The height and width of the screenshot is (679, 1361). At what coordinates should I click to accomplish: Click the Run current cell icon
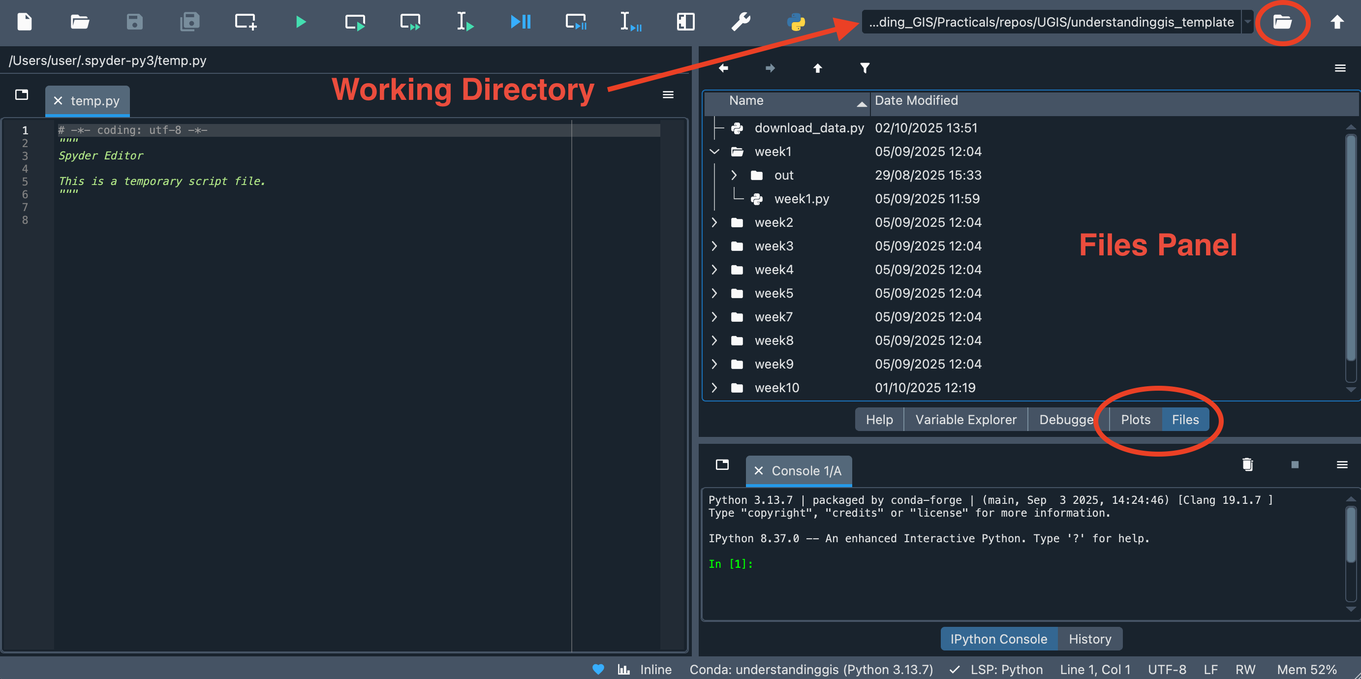(355, 22)
